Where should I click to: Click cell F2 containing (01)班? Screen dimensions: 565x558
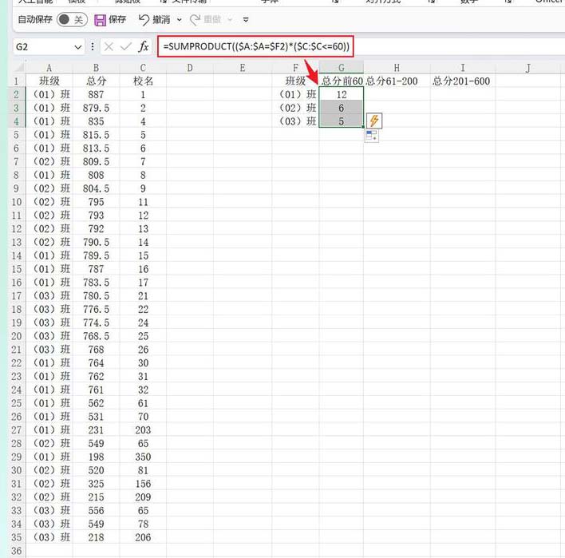pyautogui.click(x=295, y=94)
